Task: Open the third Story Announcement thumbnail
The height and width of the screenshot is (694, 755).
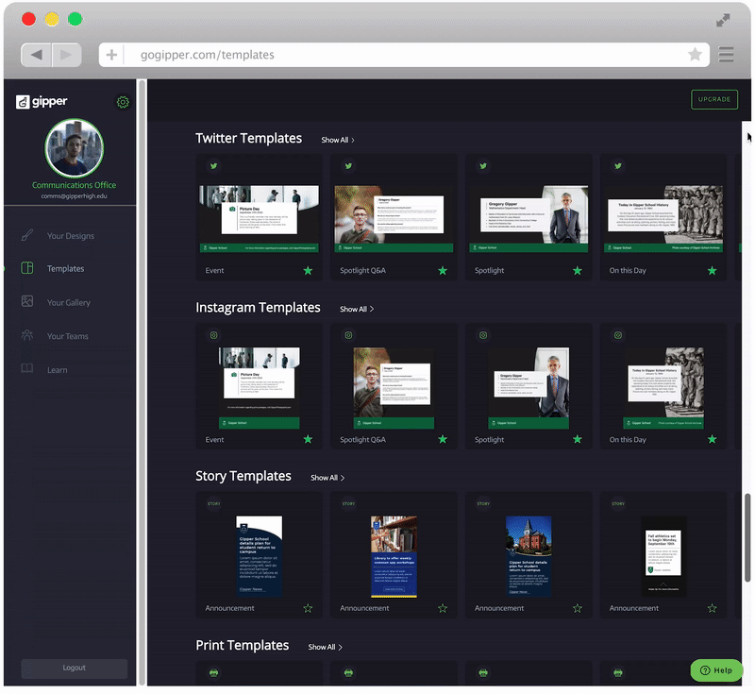Action: 528,557
